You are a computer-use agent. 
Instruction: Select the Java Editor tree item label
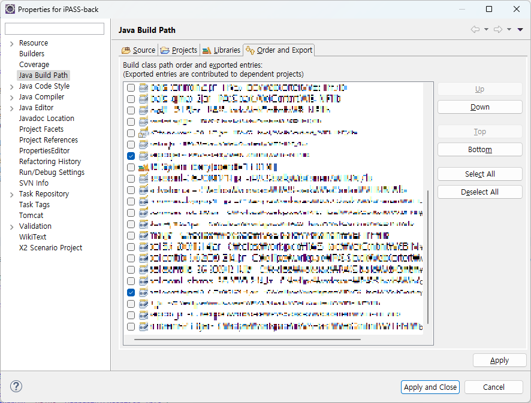[x=36, y=108]
